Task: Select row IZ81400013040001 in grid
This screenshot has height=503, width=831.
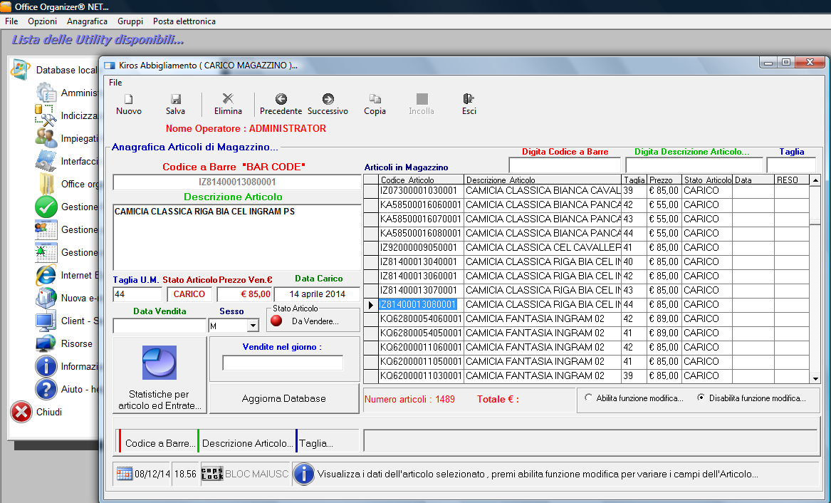Action: tap(586, 262)
